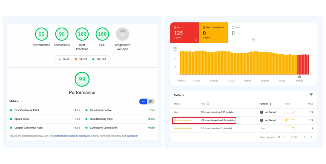326x164 pixels.
Task: Click the Status column header
Action: tap(177, 104)
